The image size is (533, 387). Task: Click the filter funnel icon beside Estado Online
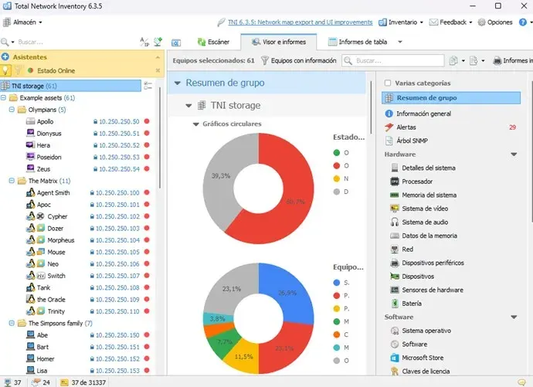pos(19,70)
